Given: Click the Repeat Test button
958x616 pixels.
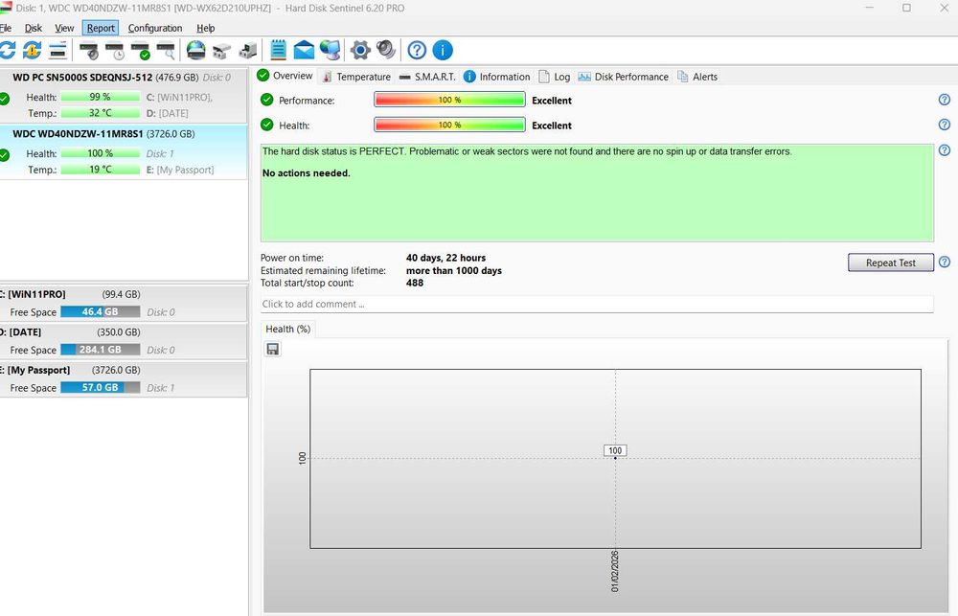Looking at the screenshot, I should point(891,262).
